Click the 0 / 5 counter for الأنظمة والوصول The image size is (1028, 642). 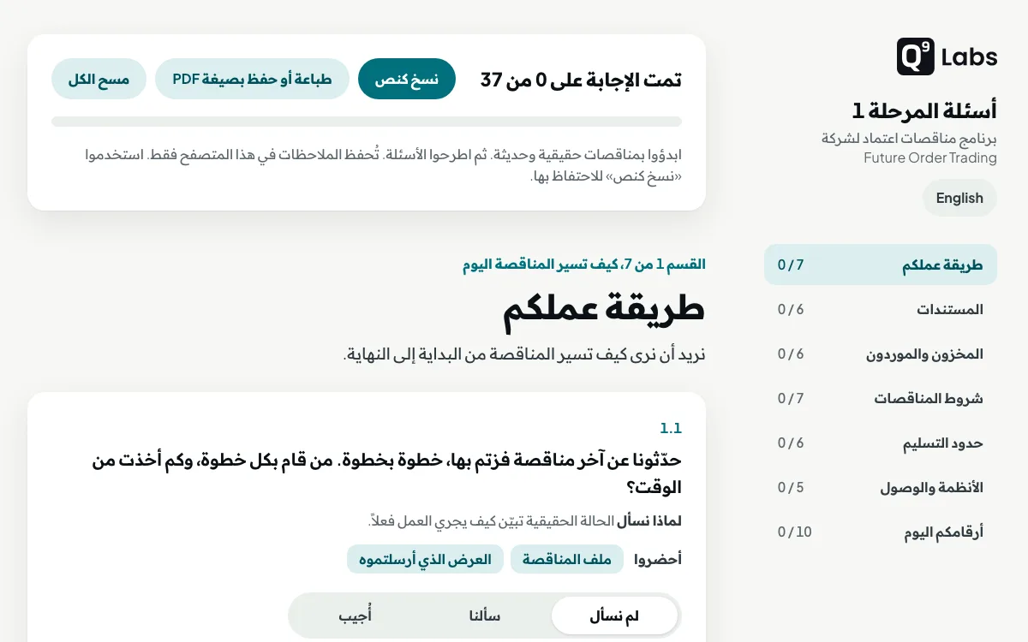pyautogui.click(x=791, y=487)
